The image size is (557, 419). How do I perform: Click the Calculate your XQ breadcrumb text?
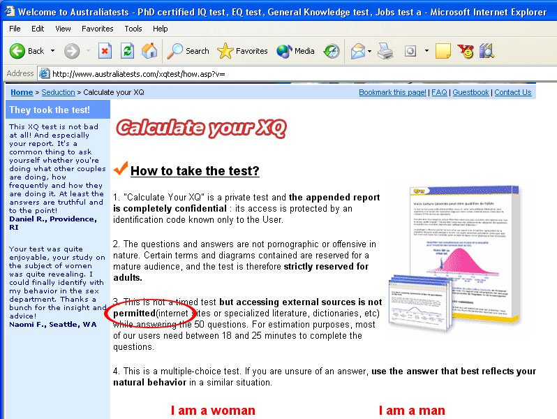pyautogui.click(x=114, y=92)
